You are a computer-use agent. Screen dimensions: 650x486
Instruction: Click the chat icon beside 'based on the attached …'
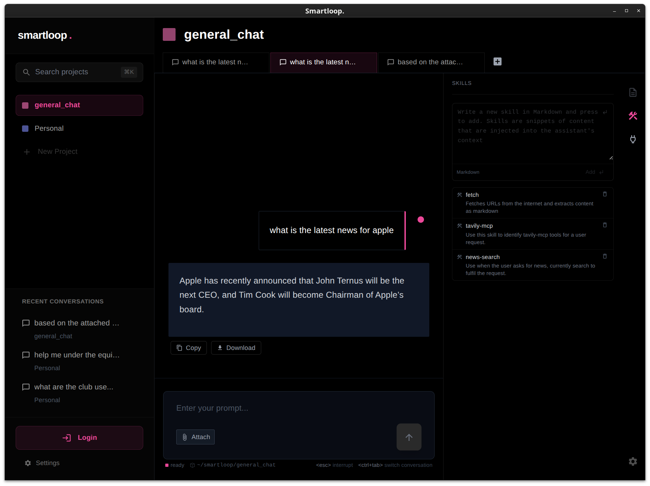(x=26, y=323)
